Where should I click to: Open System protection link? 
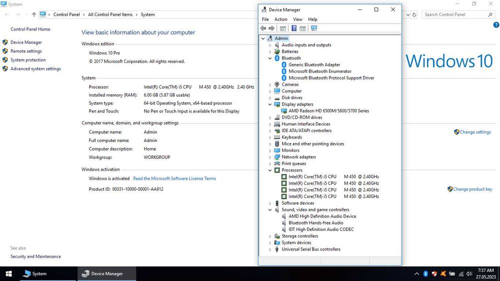pyautogui.click(x=28, y=60)
